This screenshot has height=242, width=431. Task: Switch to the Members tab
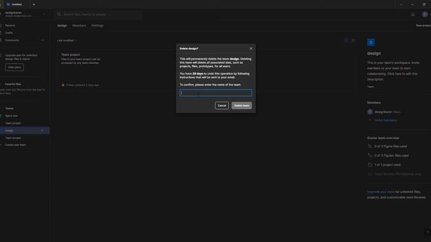(x=79, y=26)
